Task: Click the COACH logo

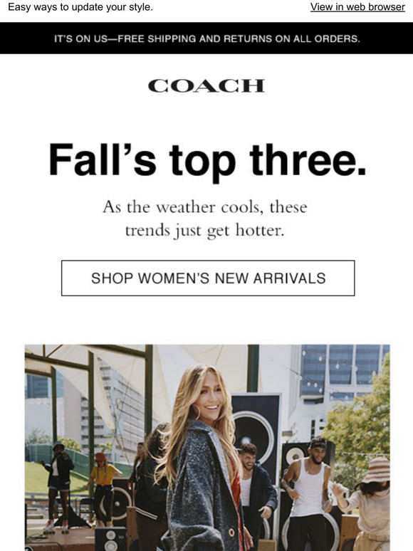Action: point(206,85)
